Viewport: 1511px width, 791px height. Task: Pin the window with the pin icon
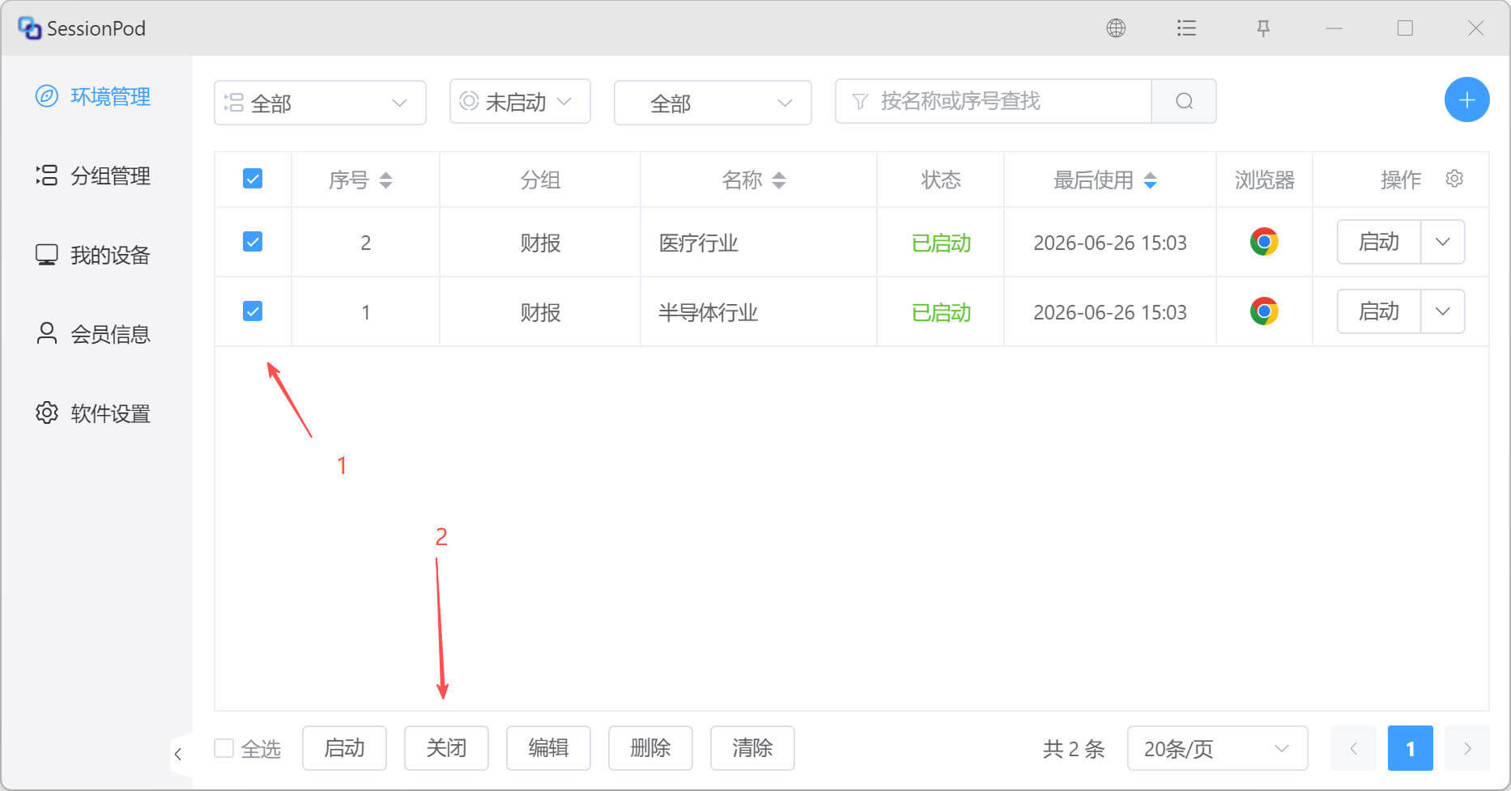1263,28
